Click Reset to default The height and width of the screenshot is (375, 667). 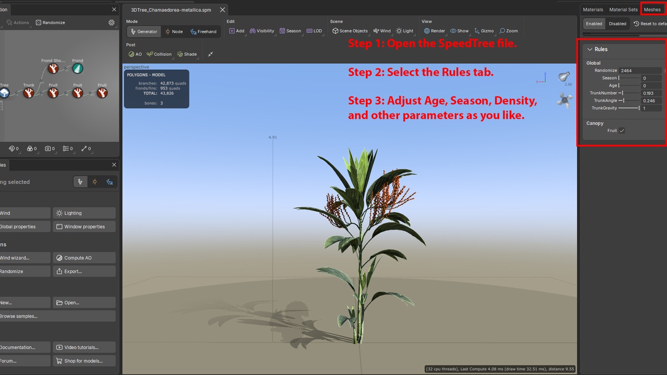(x=650, y=23)
